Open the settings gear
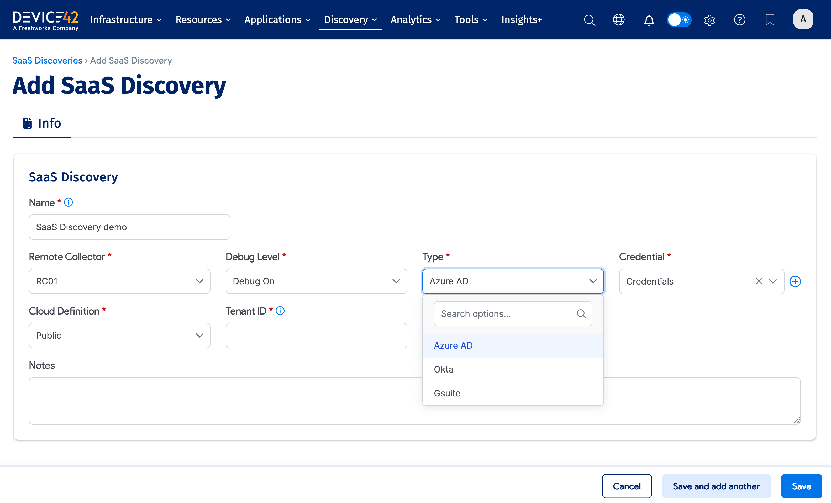The height and width of the screenshot is (503, 831). pyautogui.click(x=709, y=20)
